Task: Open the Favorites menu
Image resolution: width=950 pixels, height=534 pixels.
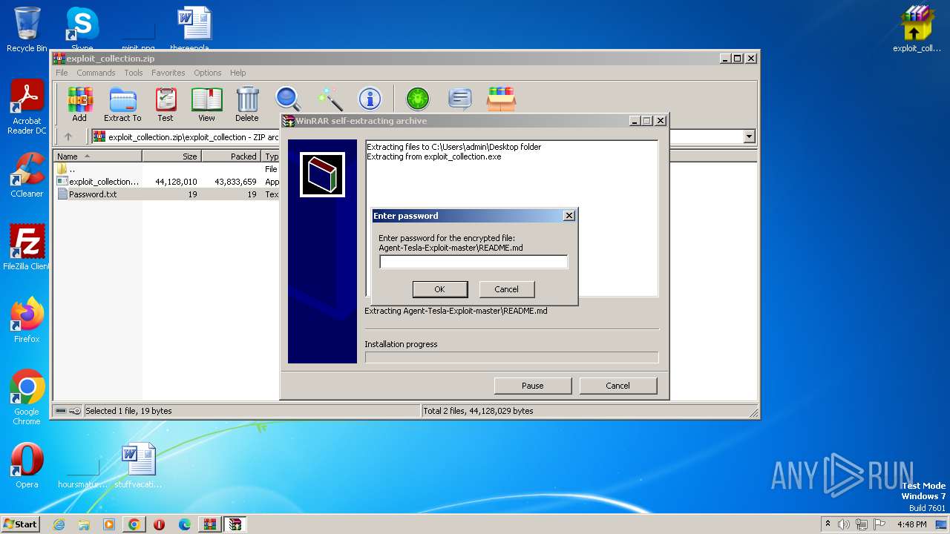Action: [x=168, y=73]
